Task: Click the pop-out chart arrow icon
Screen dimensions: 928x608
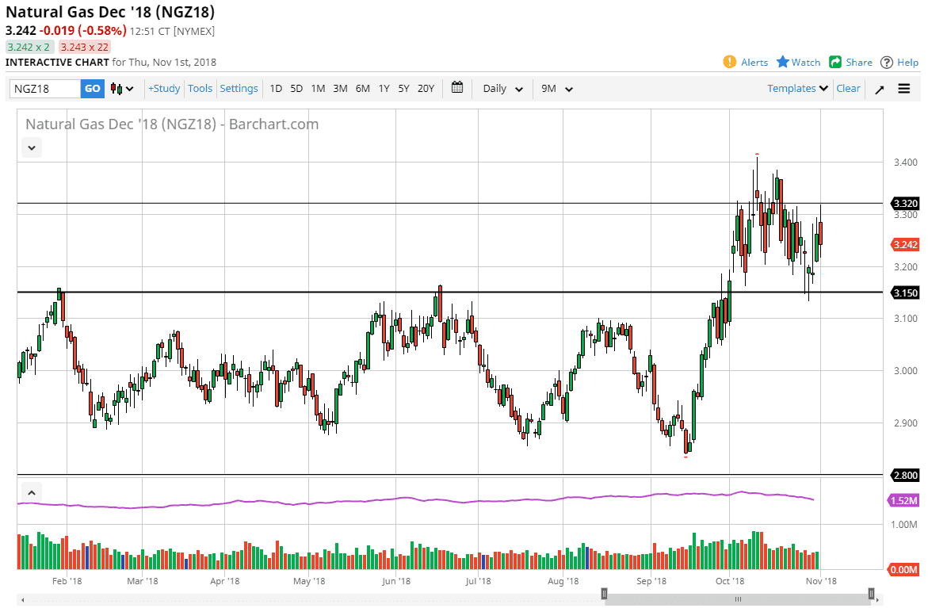Action: 880,90
